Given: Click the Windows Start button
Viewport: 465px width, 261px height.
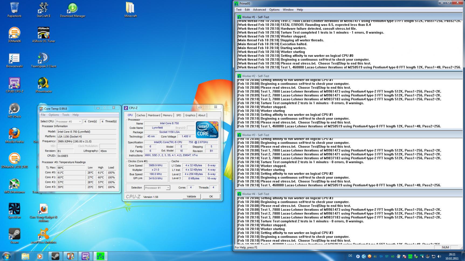Looking at the screenshot, I should pyautogui.click(x=6, y=256).
